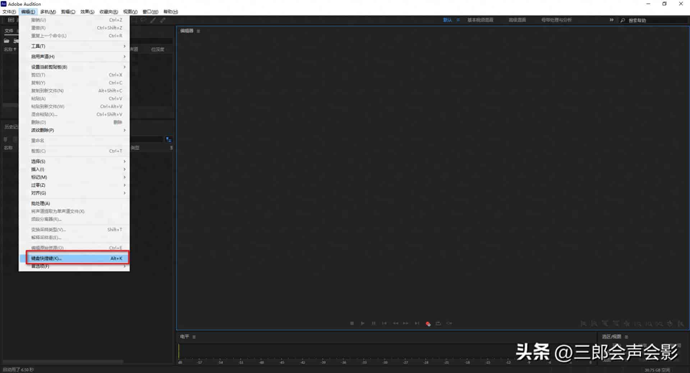Click the Pause transport button
The width and height of the screenshot is (690, 373).
[x=373, y=323]
